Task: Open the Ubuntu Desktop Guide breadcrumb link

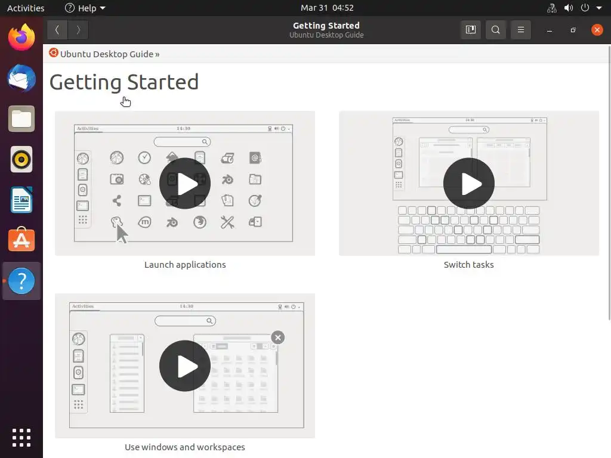Action: [107, 54]
